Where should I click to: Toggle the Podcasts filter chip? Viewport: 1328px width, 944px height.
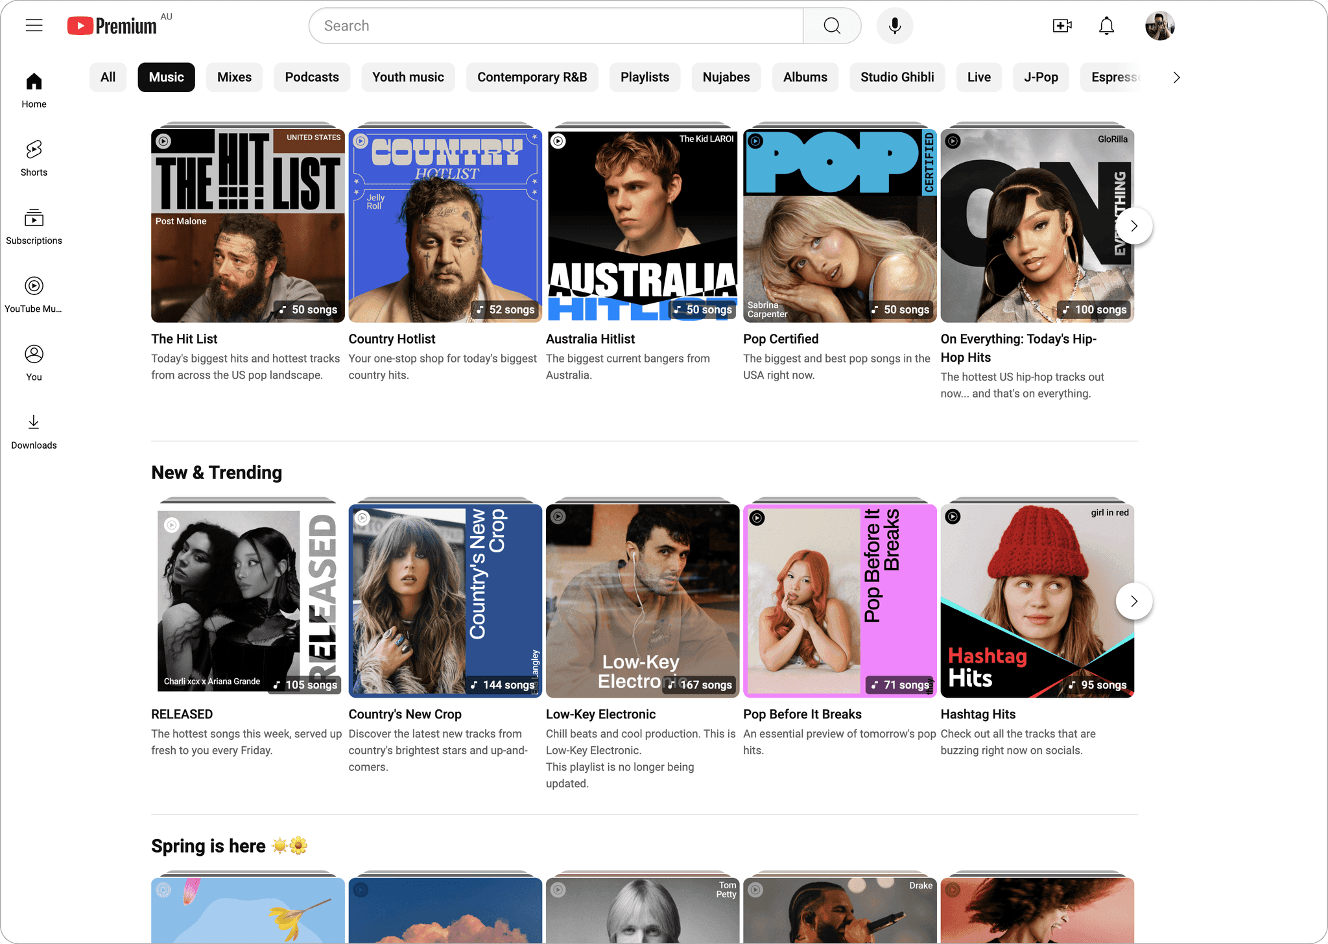pyautogui.click(x=312, y=77)
